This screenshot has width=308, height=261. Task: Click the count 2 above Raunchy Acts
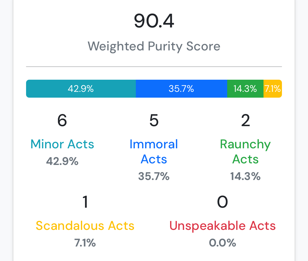tap(246, 120)
